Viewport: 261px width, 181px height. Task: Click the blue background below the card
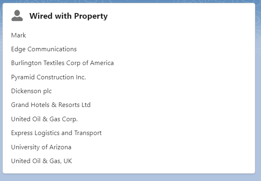(x=130, y=178)
